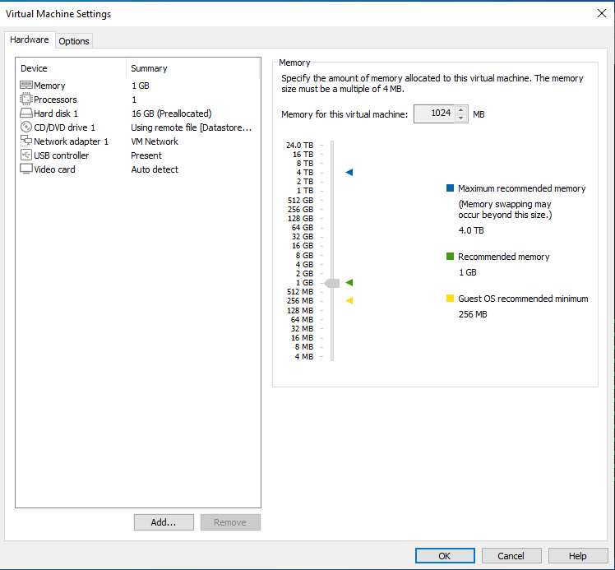
Task: Click the OK button
Action: [445, 556]
